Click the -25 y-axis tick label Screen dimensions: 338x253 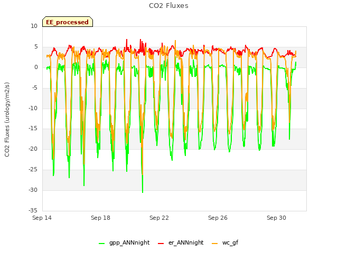(33, 170)
